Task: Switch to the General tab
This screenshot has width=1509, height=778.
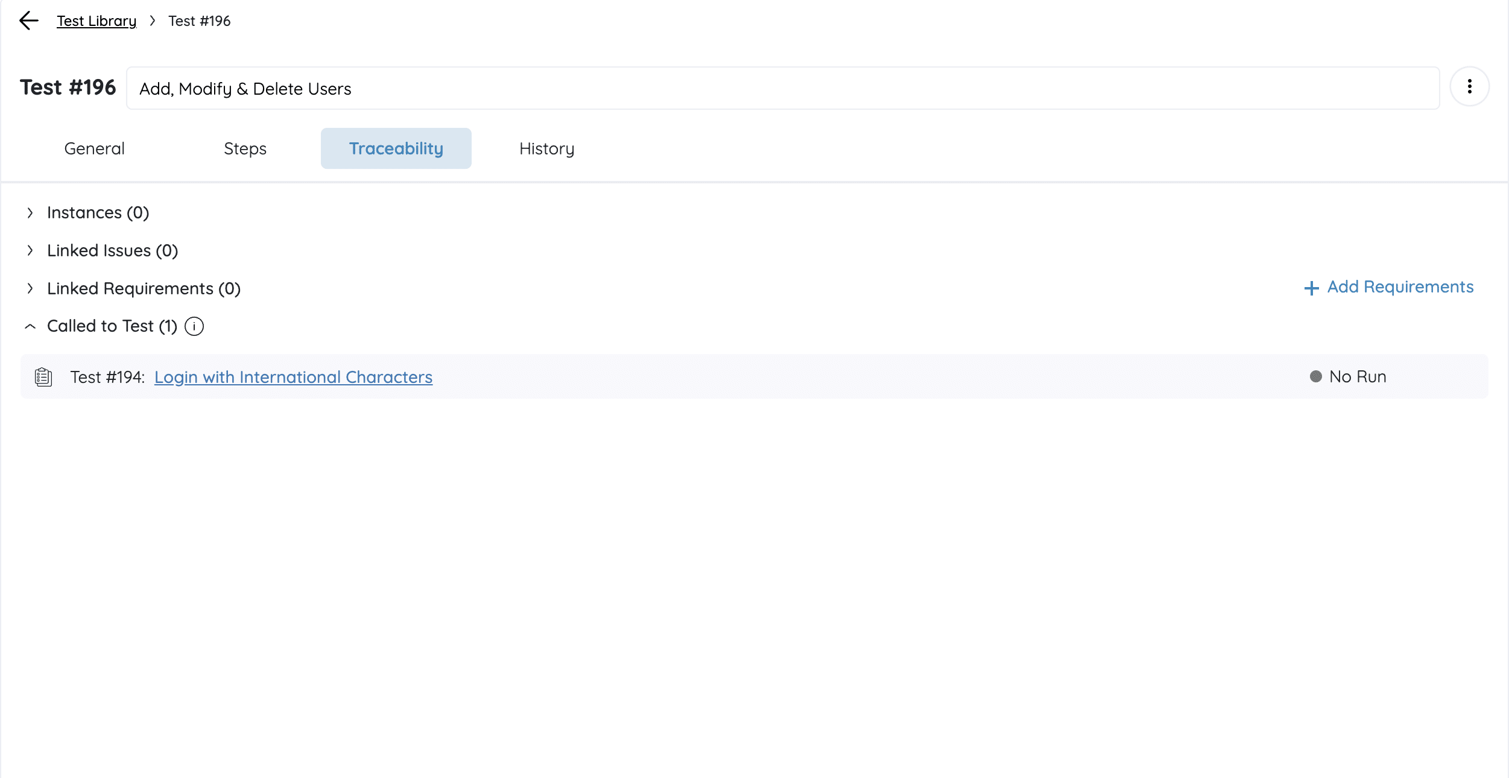Action: coord(94,148)
